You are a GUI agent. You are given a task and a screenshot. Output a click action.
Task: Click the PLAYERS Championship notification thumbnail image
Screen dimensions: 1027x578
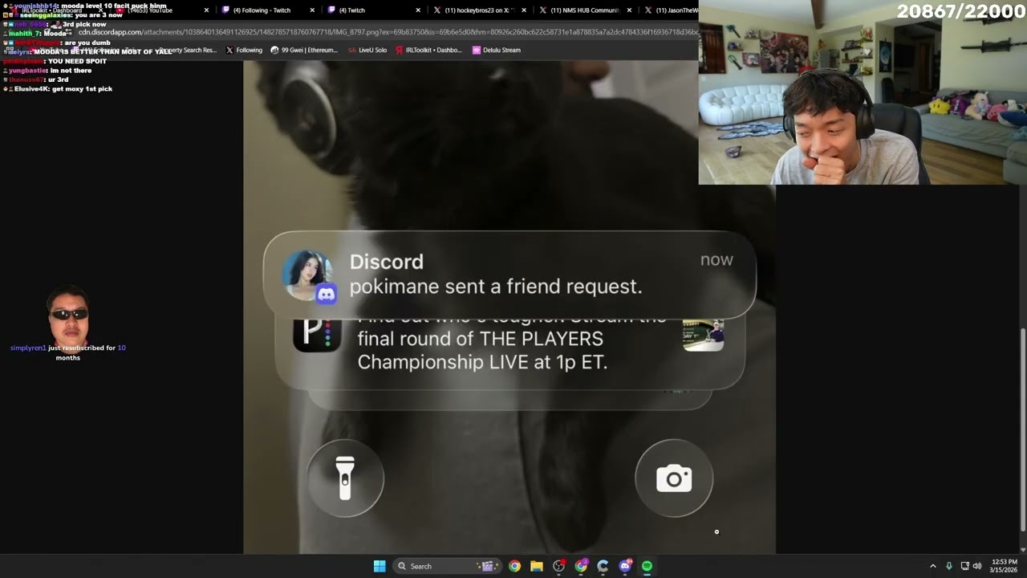[x=703, y=336]
